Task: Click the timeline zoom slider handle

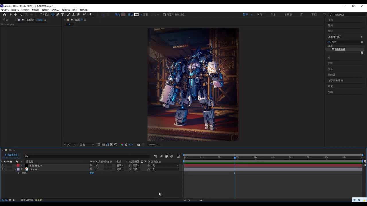Action: click(189, 200)
